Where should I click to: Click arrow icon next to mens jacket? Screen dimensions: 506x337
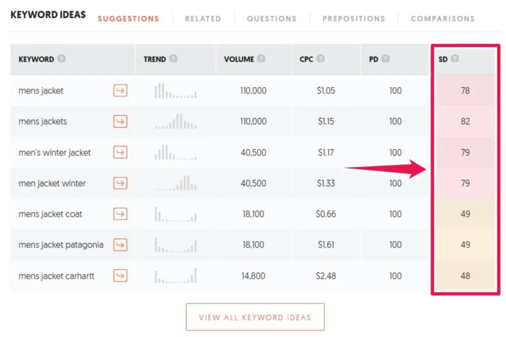pos(120,90)
